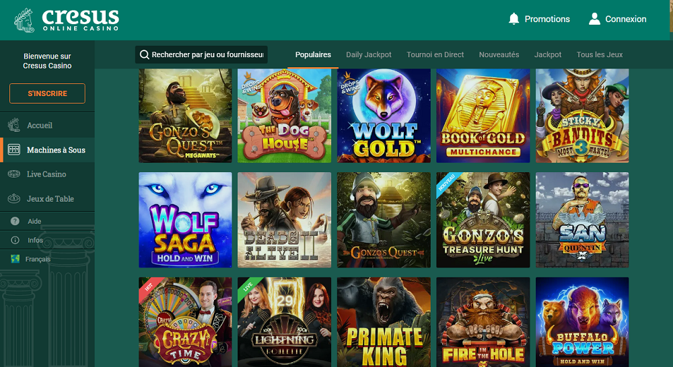Screen dimensions: 673x367
Task: Click the Accueil sidebar icon
Action: (x=13, y=125)
